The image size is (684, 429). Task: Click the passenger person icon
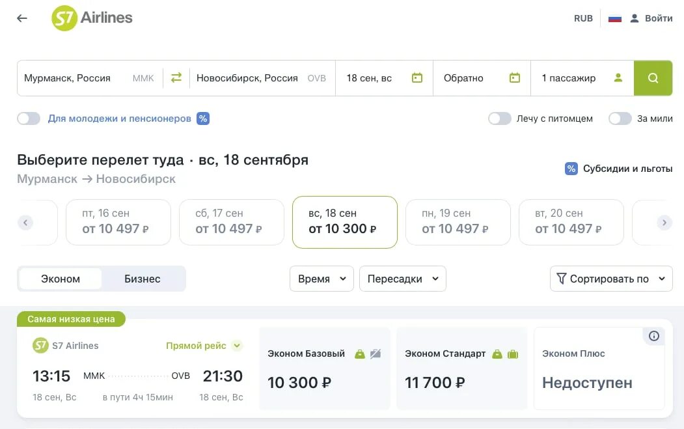618,77
